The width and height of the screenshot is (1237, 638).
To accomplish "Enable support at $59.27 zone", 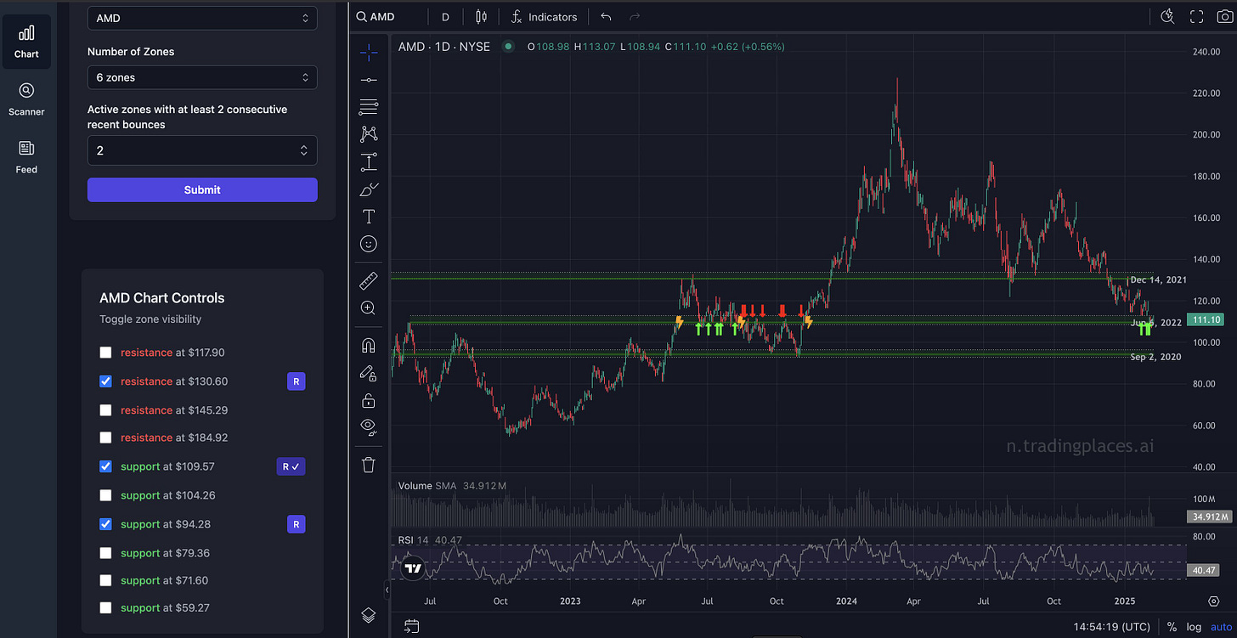I will click(105, 607).
